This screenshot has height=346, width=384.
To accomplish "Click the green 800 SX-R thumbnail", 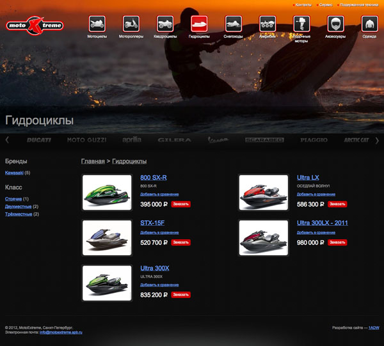I will pyautogui.click(x=107, y=193).
